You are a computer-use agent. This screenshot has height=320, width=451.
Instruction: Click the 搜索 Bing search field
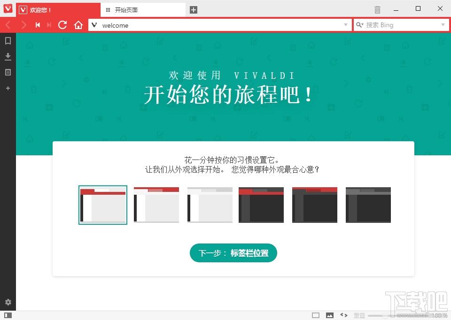[401, 25]
